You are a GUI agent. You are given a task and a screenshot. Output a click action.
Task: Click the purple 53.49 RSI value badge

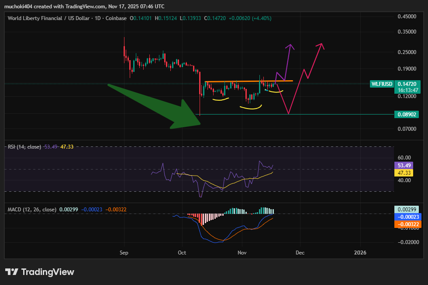tap(404, 166)
